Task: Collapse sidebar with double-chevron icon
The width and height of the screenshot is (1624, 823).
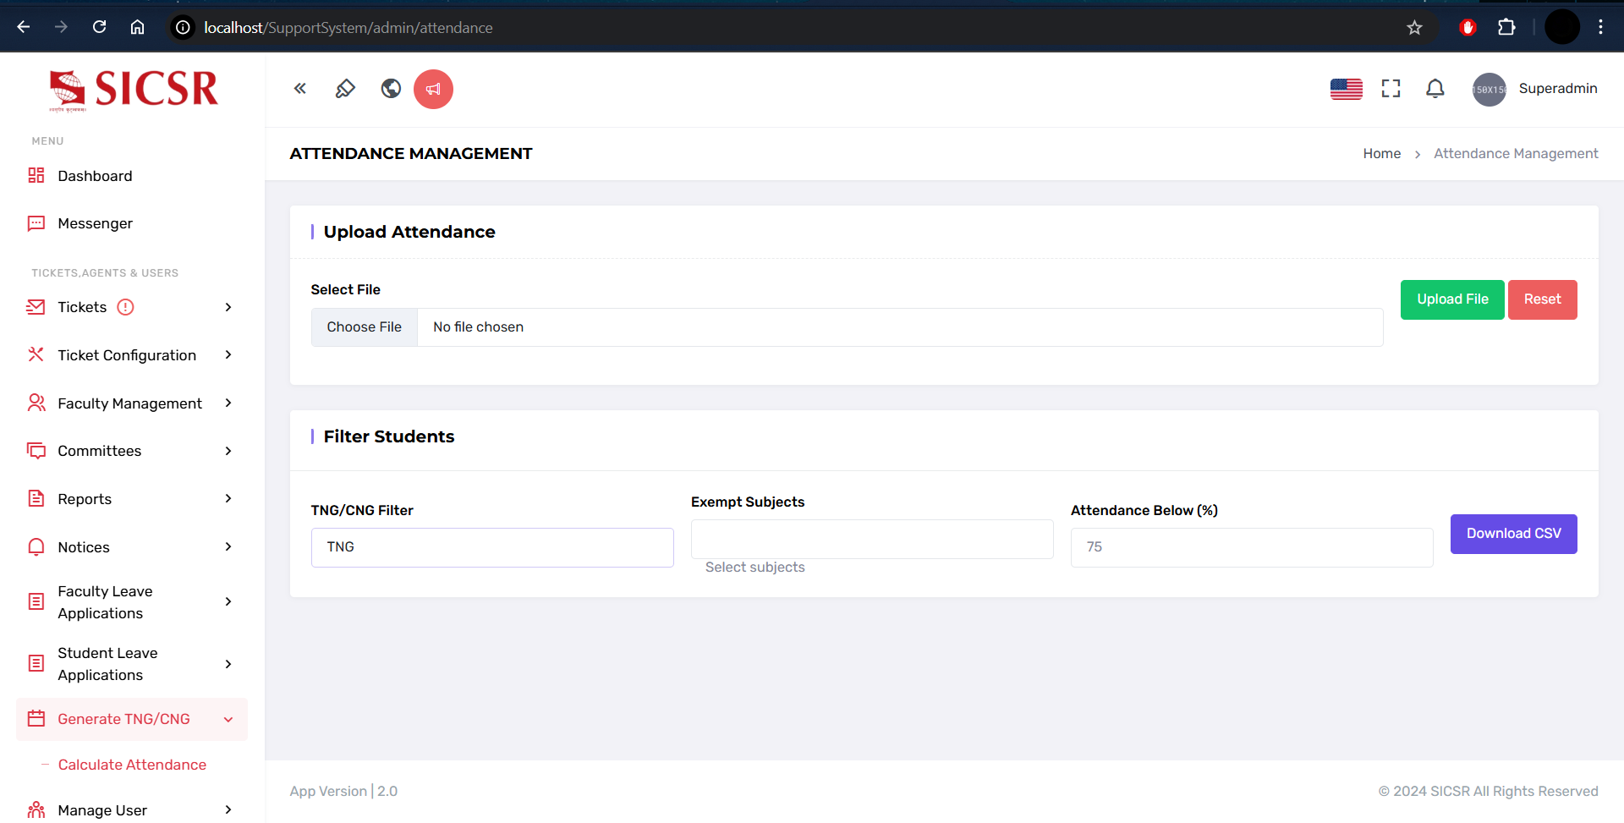Action: [x=300, y=89]
